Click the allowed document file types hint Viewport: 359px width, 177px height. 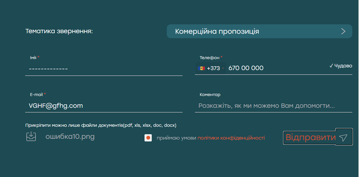pos(101,125)
